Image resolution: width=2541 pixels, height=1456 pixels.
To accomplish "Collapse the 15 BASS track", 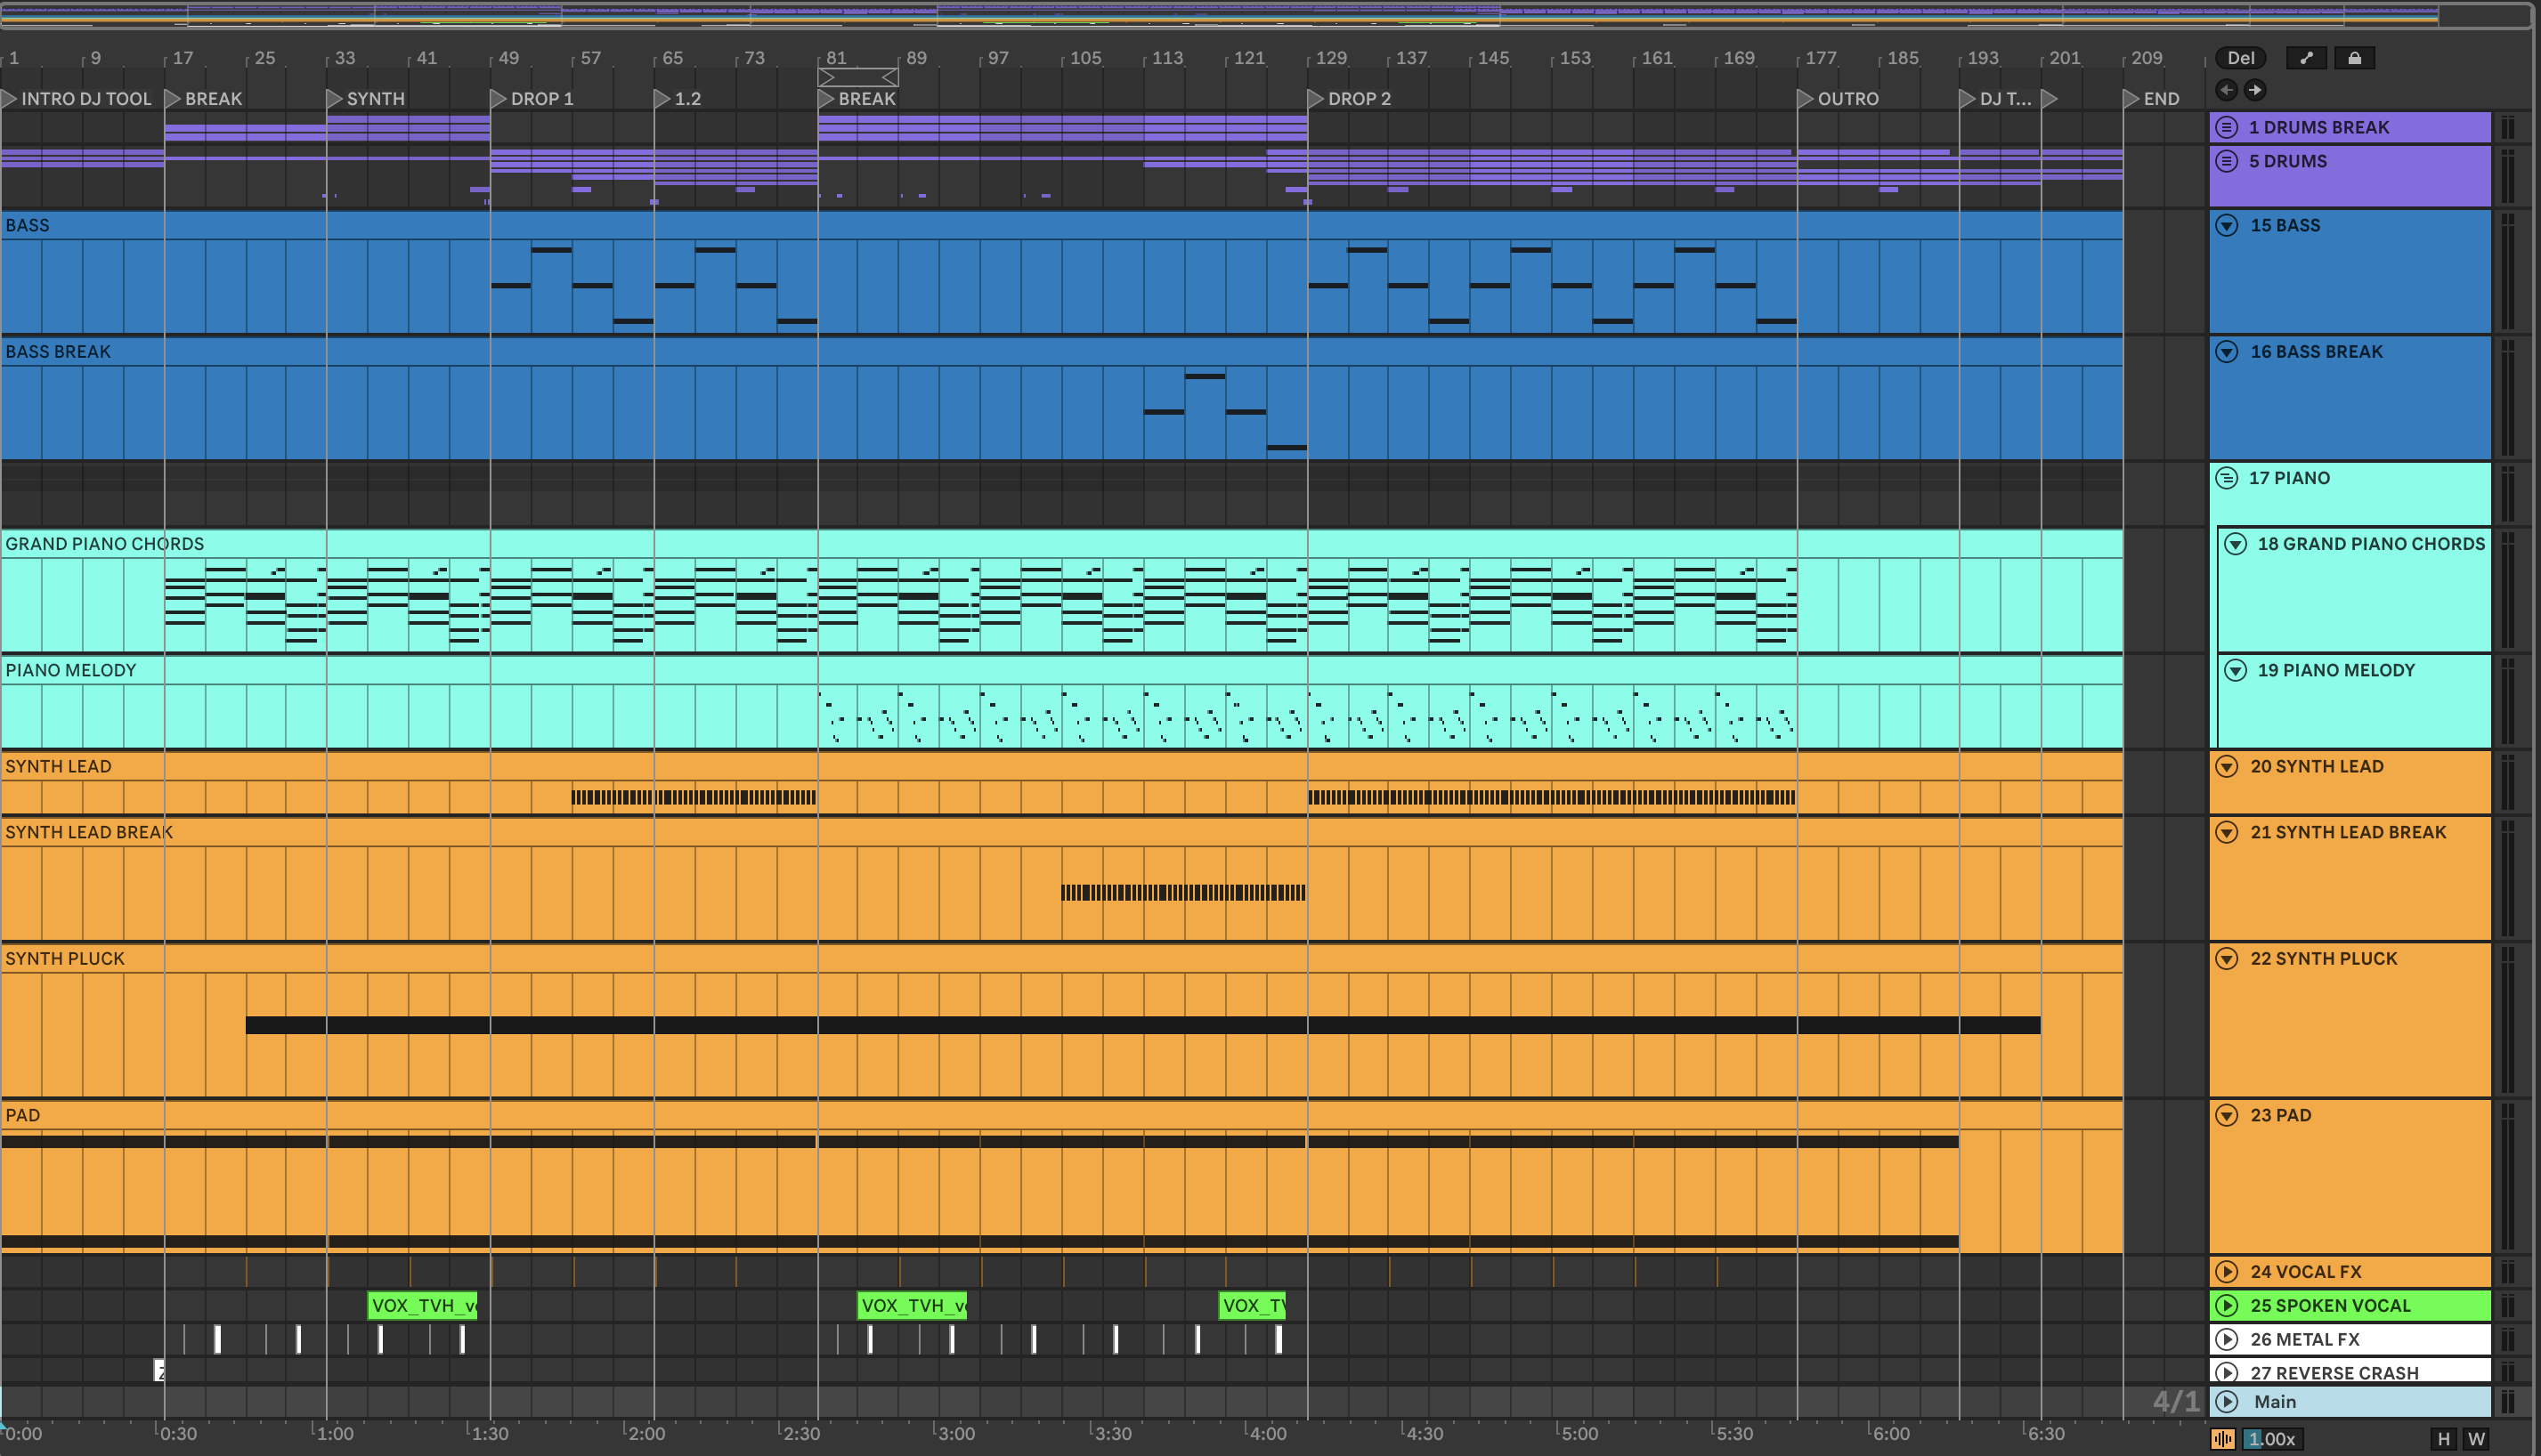I will click(2226, 225).
